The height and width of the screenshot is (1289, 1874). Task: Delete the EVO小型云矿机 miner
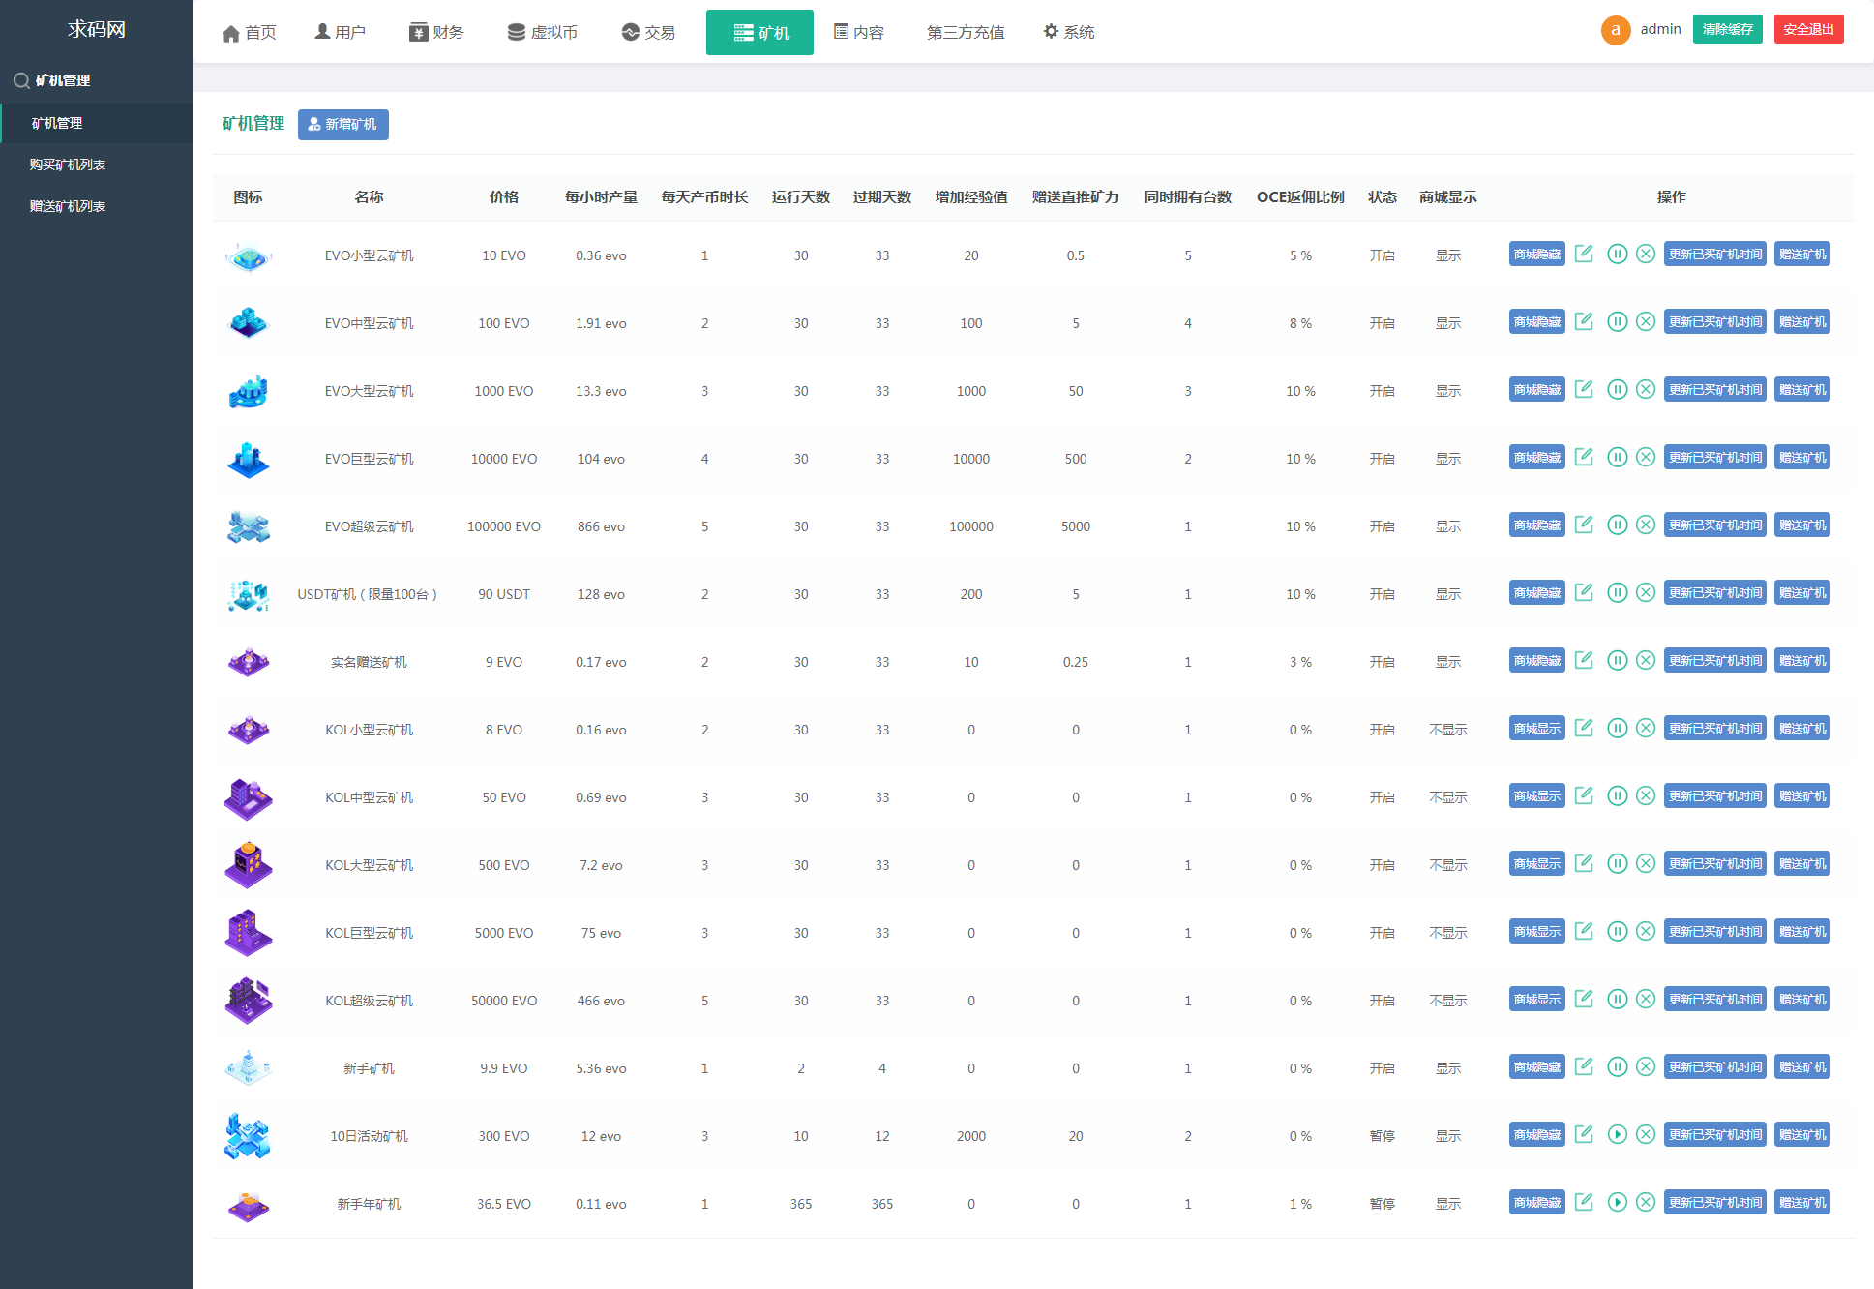[1646, 254]
